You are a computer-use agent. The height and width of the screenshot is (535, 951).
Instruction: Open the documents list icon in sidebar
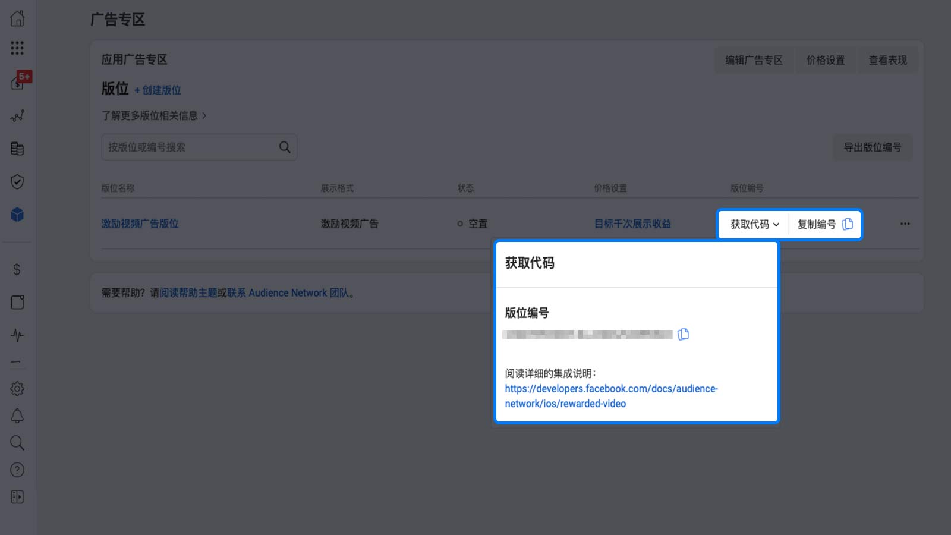(17, 149)
